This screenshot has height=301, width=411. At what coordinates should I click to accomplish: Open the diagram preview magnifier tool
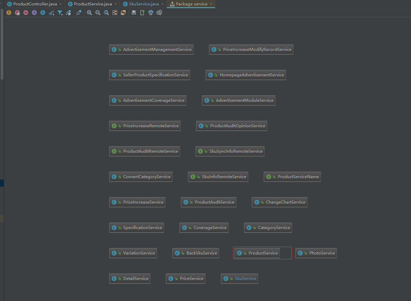point(159,13)
